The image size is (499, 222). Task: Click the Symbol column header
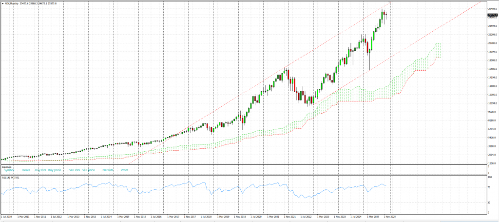pyautogui.click(x=9, y=170)
